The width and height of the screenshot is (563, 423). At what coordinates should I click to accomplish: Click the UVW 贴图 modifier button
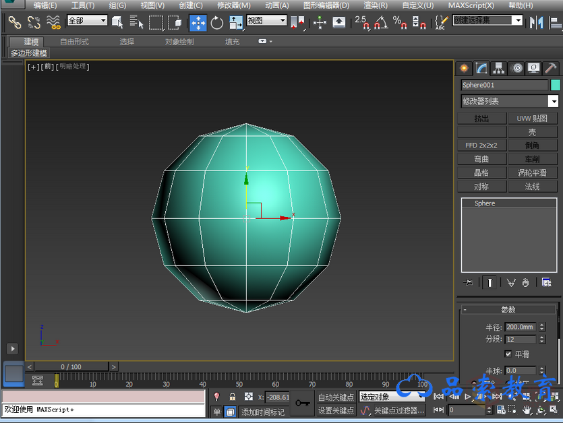[x=532, y=119]
